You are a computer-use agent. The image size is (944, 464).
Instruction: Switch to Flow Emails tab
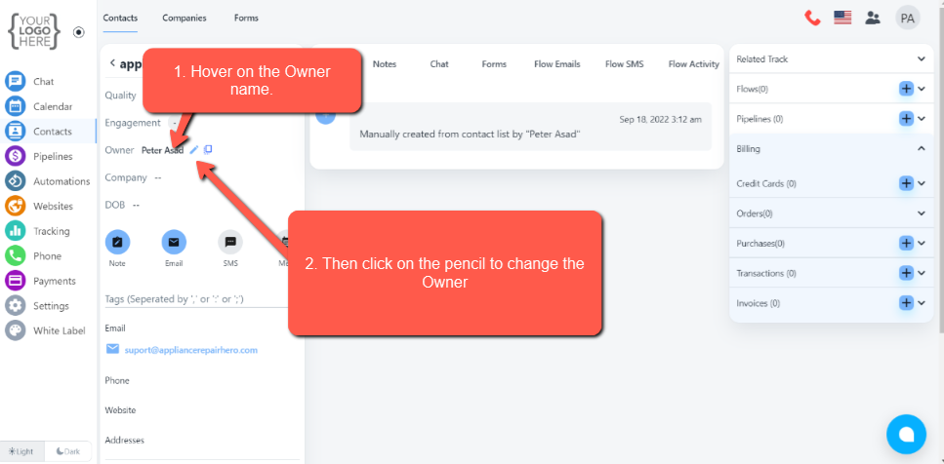pos(556,64)
